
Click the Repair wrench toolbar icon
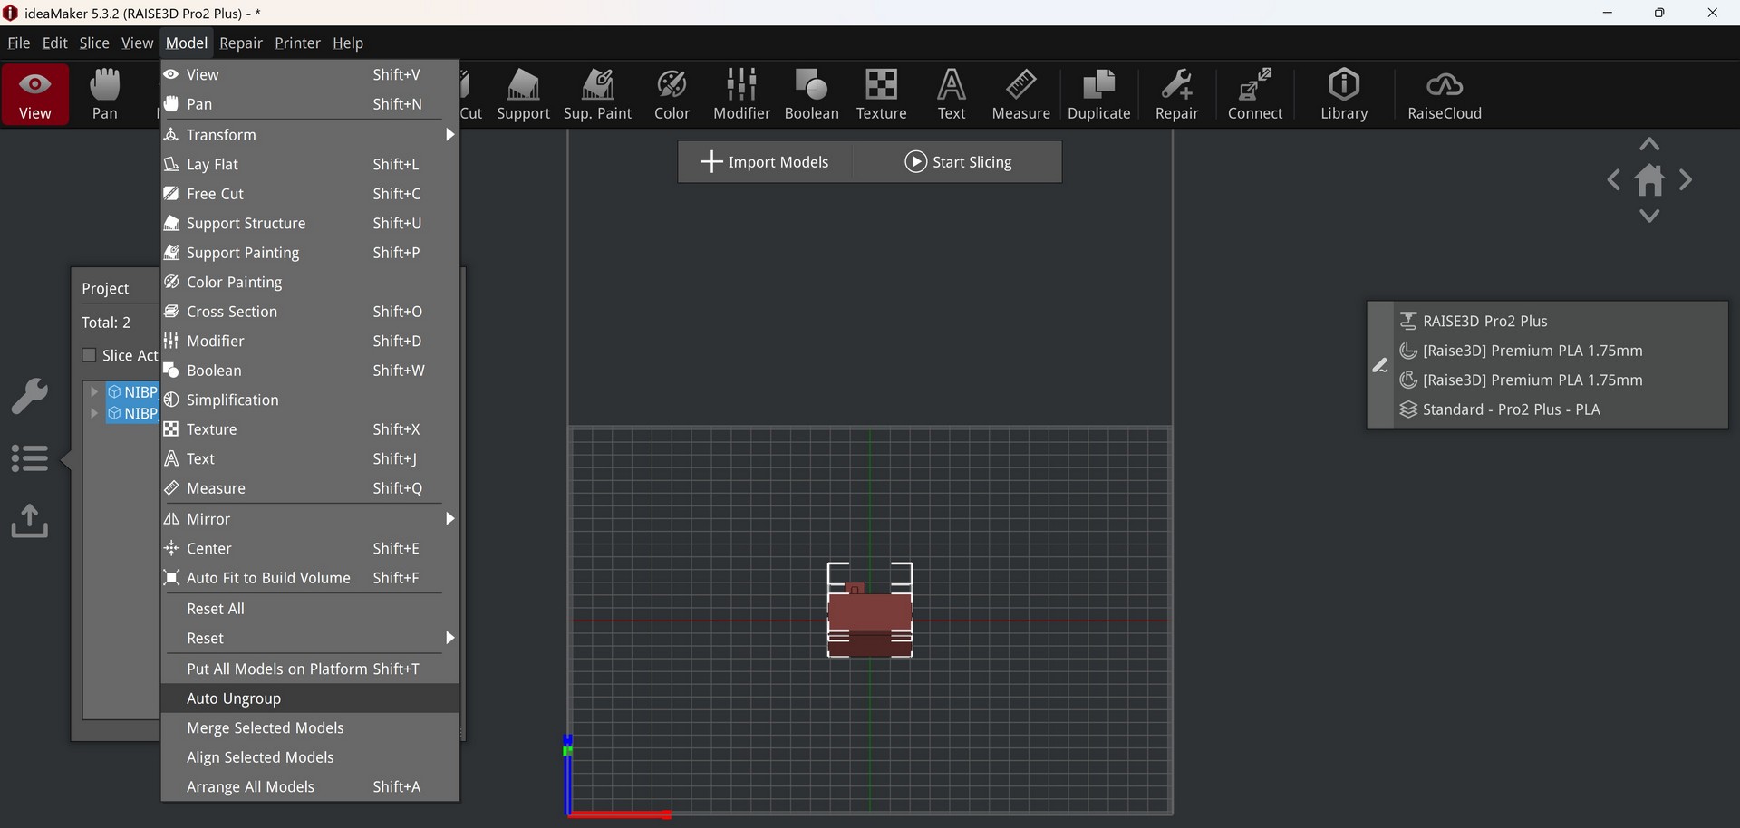point(1177,94)
